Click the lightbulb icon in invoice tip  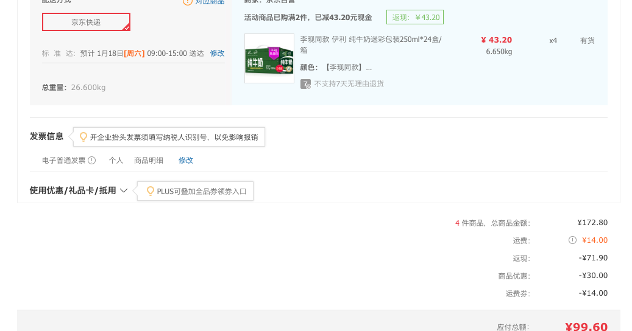pyautogui.click(x=83, y=137)
